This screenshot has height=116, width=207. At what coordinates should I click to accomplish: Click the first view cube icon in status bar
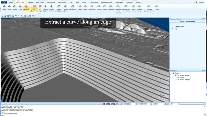(104, 104)
